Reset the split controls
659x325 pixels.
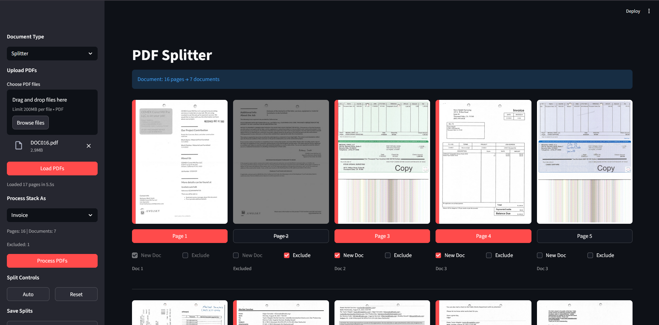[x=76, y=294]
